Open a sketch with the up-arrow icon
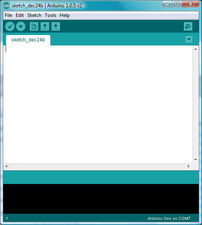Image resolution: width=202 pixels, height=225 pixels. pyautogui.click(x=45, y=27)
